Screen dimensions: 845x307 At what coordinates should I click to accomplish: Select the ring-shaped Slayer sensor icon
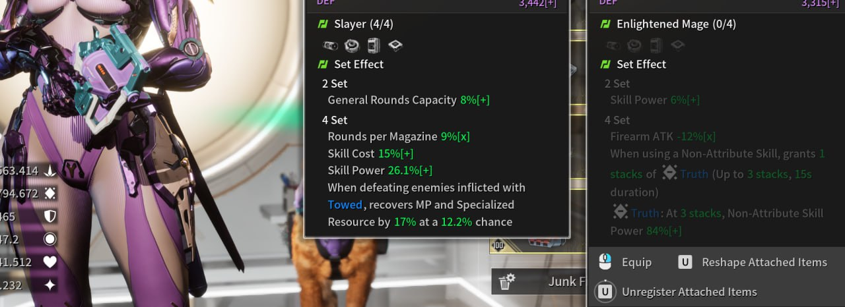[353, 45]
